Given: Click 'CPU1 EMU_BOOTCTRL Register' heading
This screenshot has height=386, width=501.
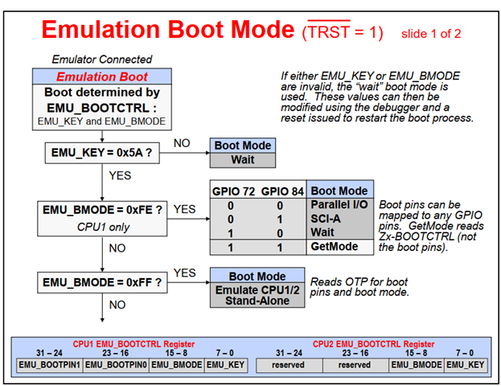Looking at the screenshot, I should tap(133, 344).
